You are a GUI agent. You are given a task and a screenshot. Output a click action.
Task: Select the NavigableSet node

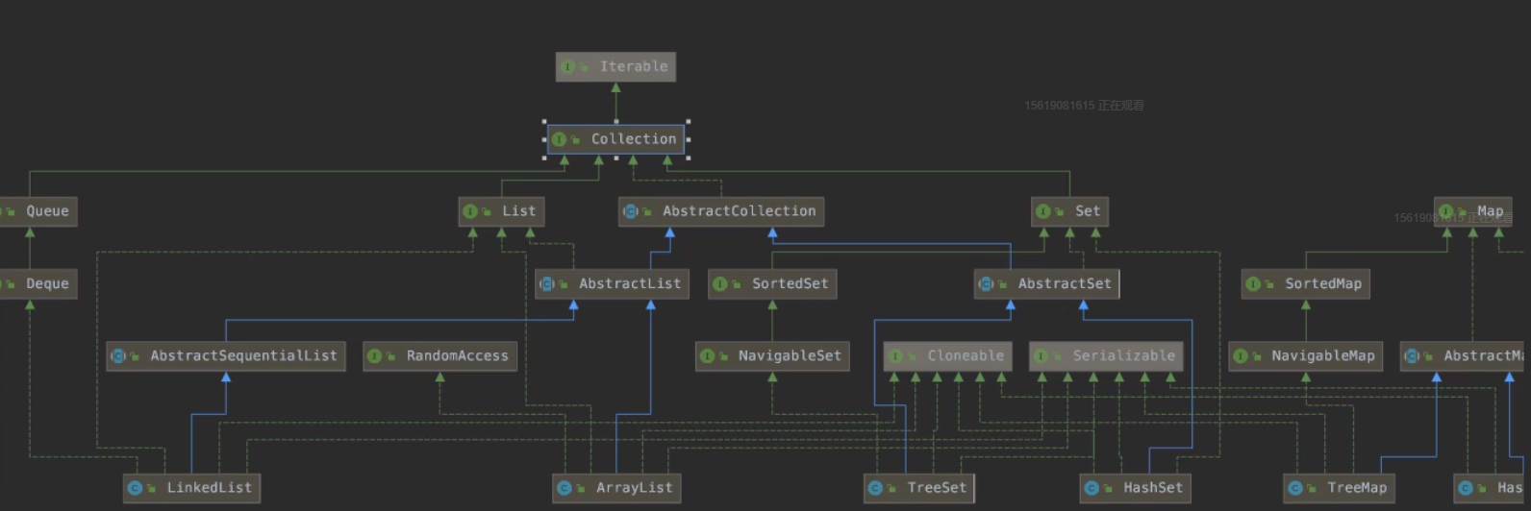pyautogui.click(x=772, y=356)
